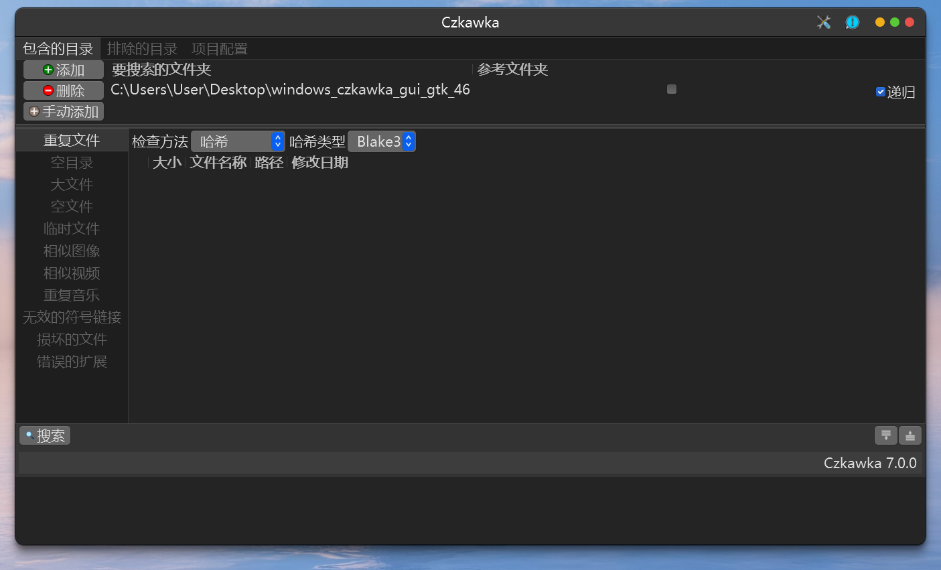Sort by the 修改日期 column header
Screen dimensions: 941x570
tap(319, 162)
